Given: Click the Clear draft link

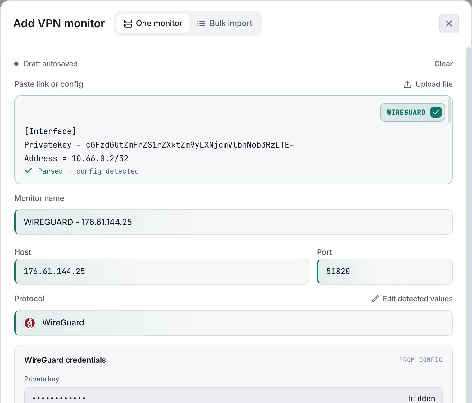Looking at the screenshot, I should (443, 64).
